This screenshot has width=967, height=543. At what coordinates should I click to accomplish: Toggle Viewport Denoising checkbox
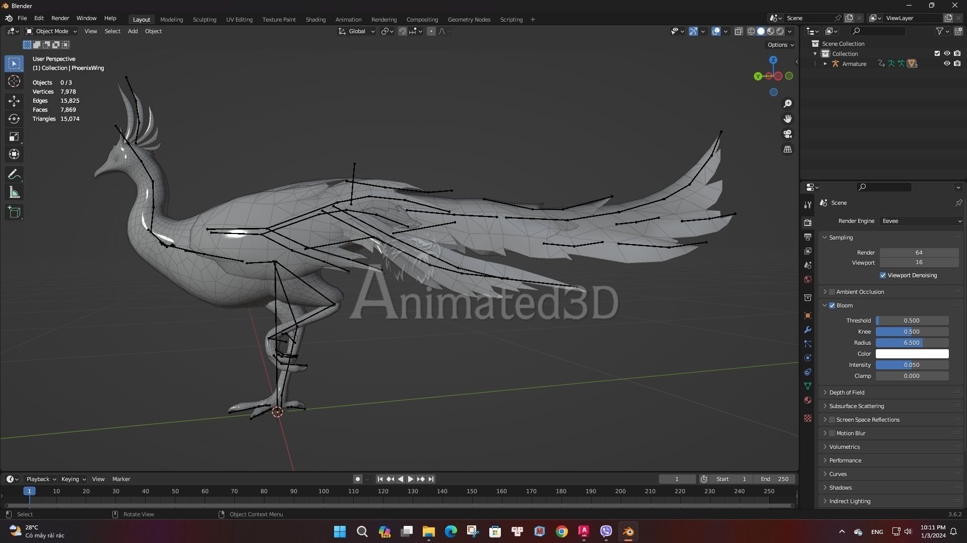tap(882, 275)
